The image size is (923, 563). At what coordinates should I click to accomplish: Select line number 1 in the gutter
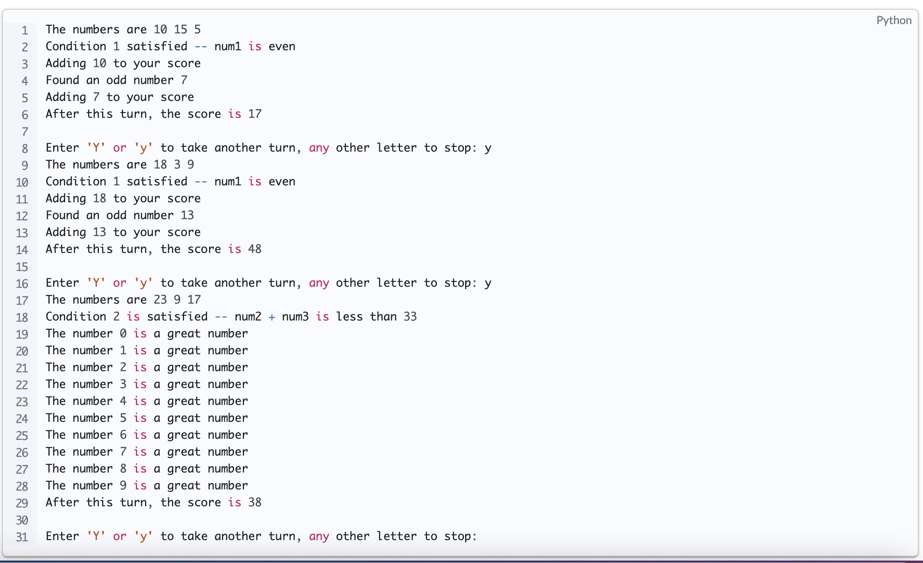tap(24, 29)
